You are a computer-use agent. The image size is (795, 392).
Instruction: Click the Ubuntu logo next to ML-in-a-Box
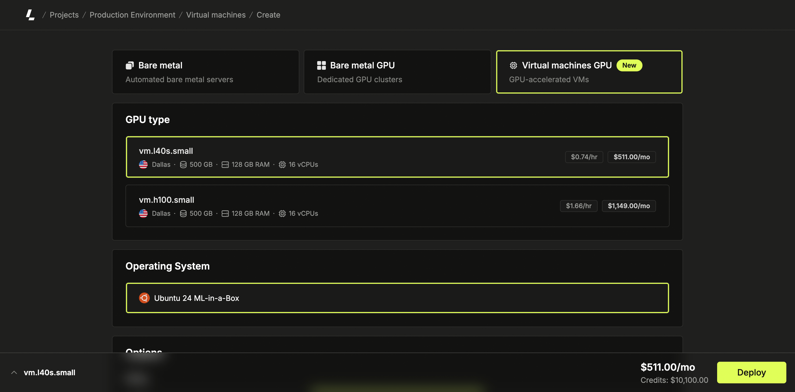click(144, 298)
